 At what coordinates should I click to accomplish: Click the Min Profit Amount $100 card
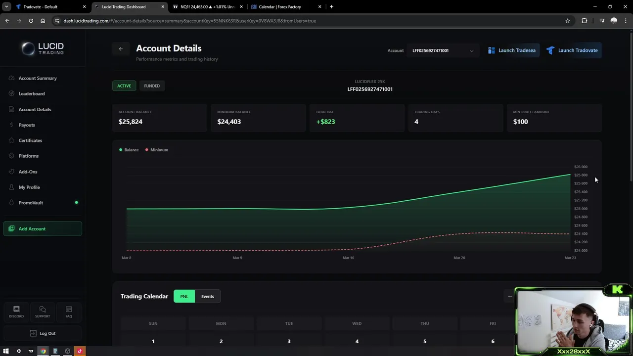click(x=554, y=118)
